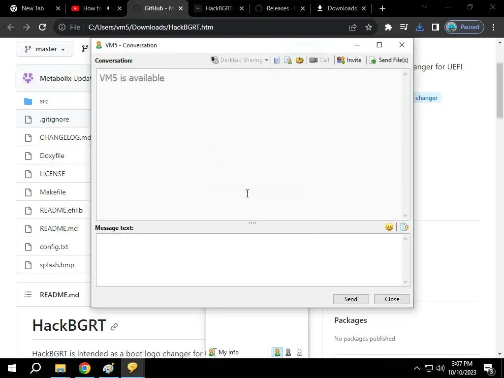504x378 pixels.
Task: Open File Explorer from taskbar
Action: pos(60,368)
